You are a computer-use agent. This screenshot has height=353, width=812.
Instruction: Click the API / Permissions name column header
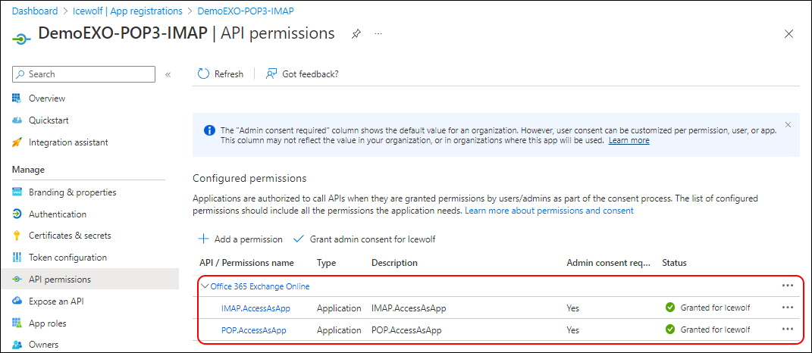(246, 263)
